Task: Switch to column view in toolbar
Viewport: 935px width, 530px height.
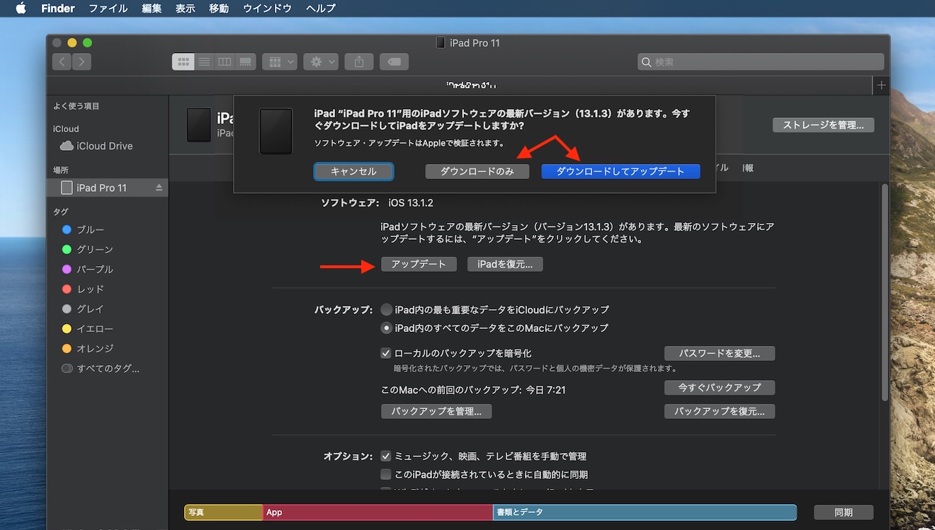Action: tap(225, 62)
